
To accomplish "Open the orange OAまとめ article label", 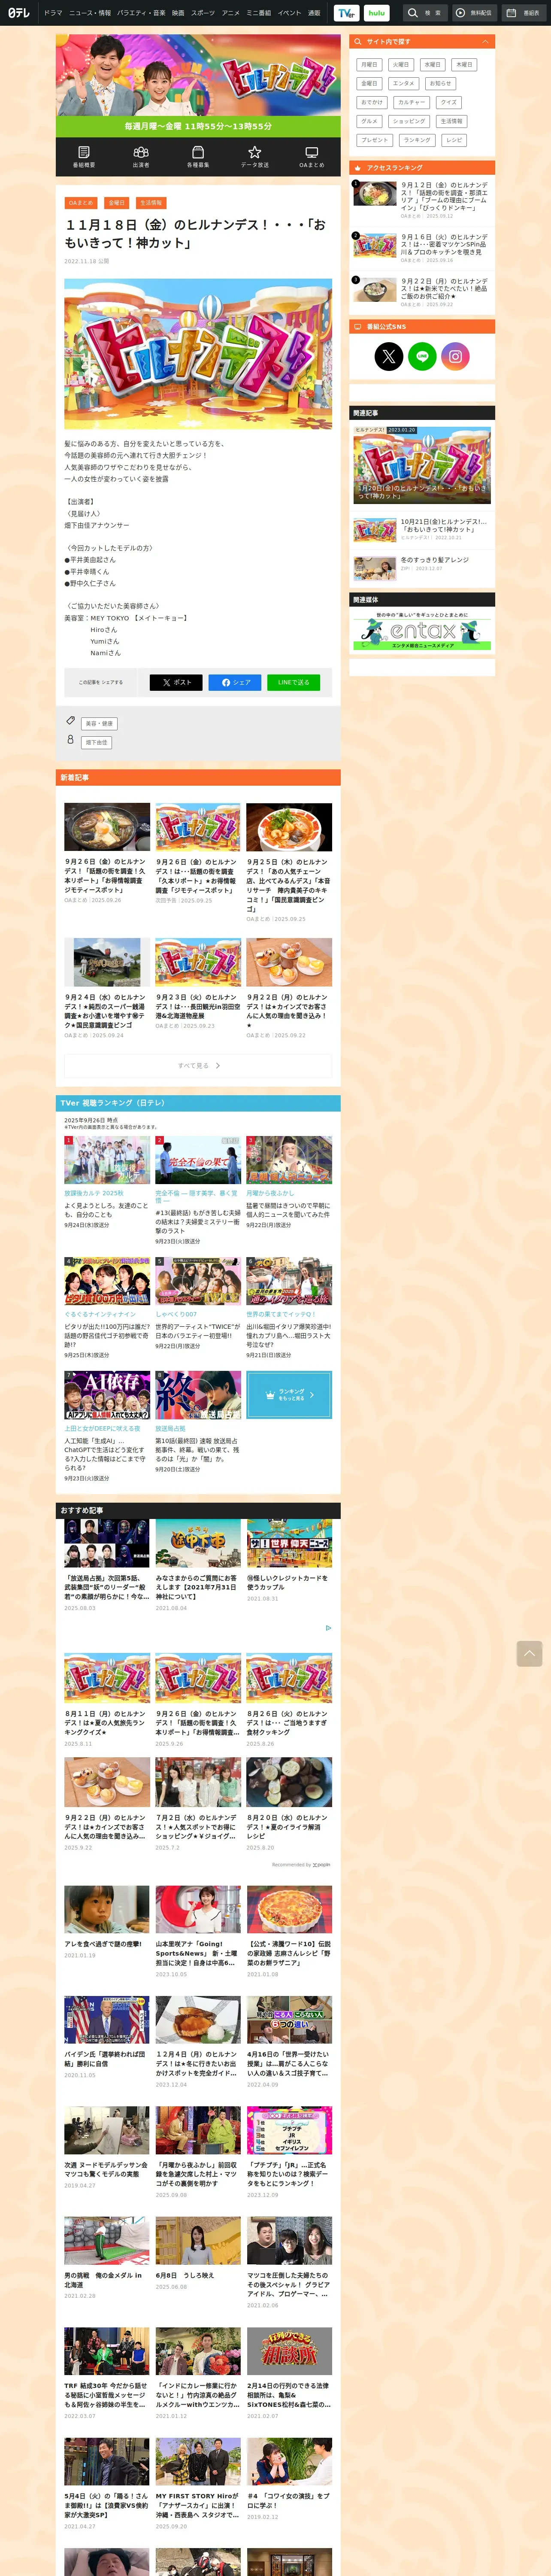I will coord(82,203).
